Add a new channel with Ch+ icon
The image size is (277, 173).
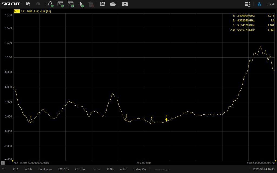coord(71,4)
